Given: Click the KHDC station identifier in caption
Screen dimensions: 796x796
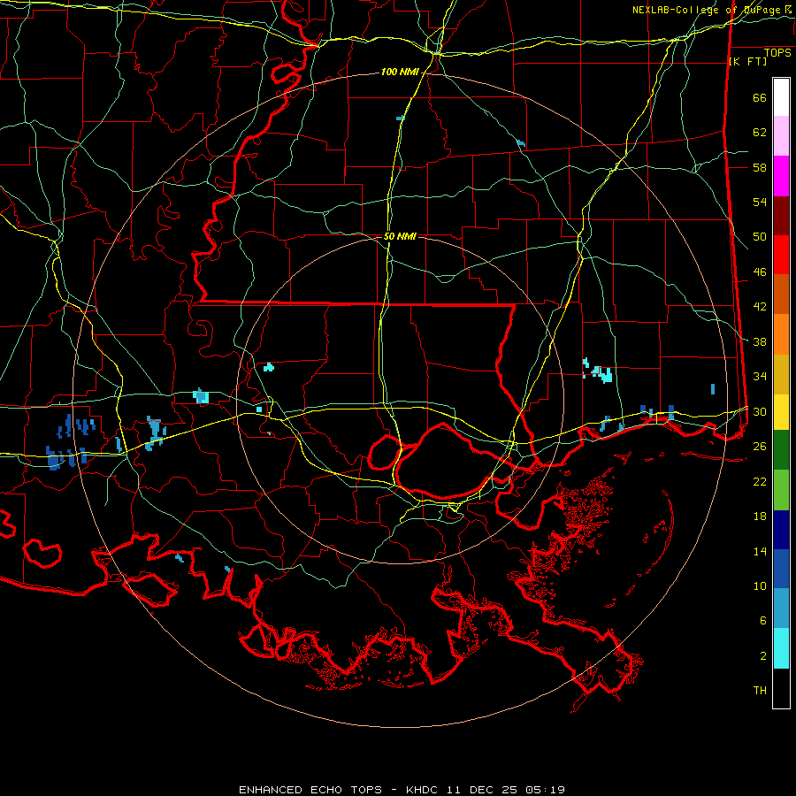Looking at the screenshot, I should [424, 790].
